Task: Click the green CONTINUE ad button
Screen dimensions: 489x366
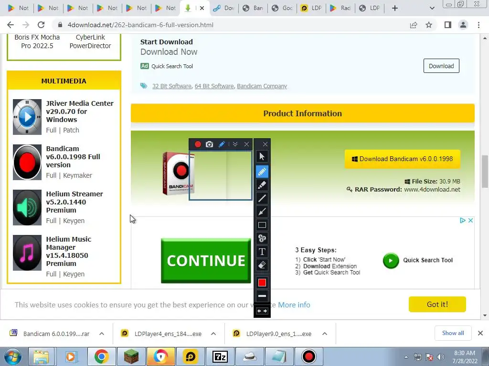Action: 206,261
